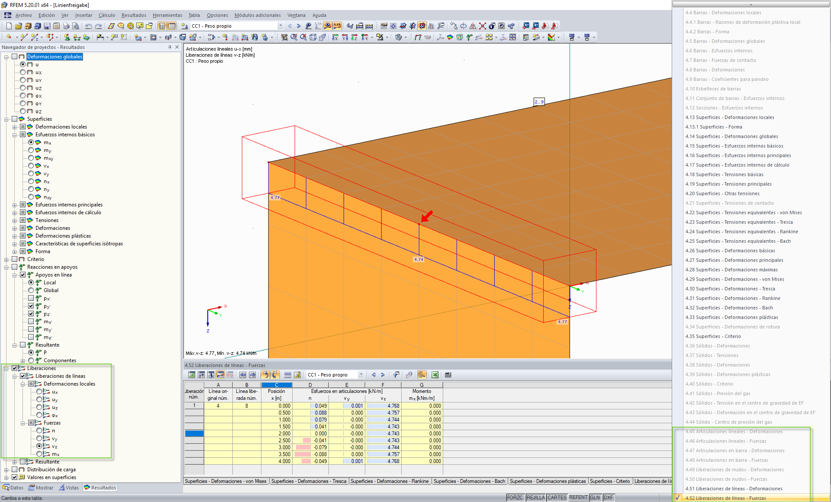Click the new model file icon
Viewport: 831px width, 502px height.
tap(9, 26)
